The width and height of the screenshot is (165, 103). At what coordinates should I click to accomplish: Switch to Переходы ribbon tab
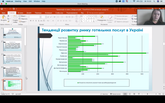[38, 13]
